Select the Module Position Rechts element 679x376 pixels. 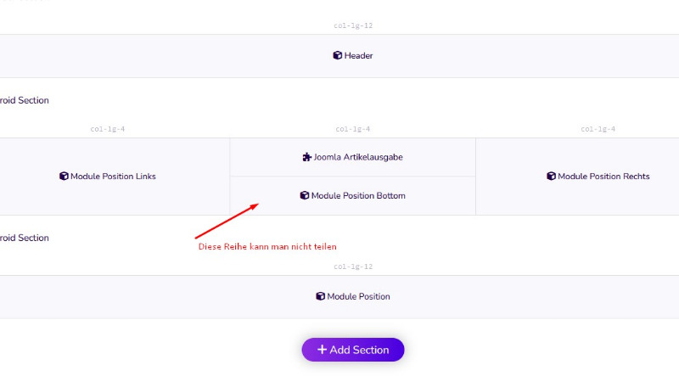point(598,177)
